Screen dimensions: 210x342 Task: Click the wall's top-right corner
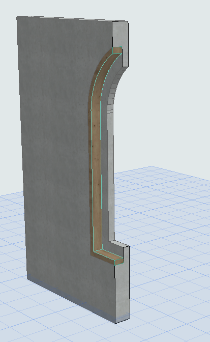pos(128,21)
